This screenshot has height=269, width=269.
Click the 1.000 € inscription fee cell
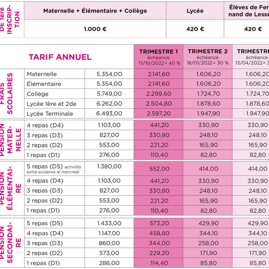(95, 29)
